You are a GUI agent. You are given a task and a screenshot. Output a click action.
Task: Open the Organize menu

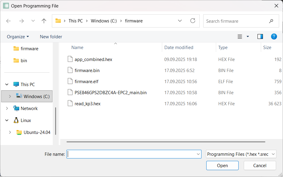18,36
